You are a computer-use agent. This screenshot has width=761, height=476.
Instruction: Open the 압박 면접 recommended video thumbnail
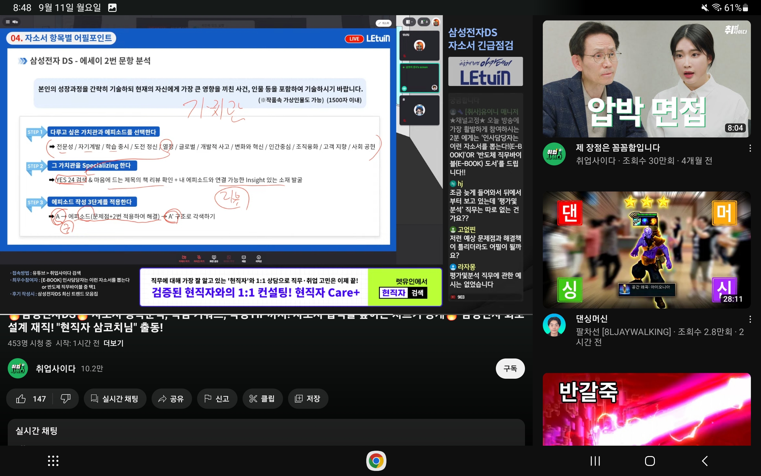point(647,79)
